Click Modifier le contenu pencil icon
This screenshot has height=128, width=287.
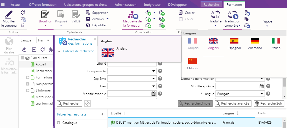click(x=9, y=14)
